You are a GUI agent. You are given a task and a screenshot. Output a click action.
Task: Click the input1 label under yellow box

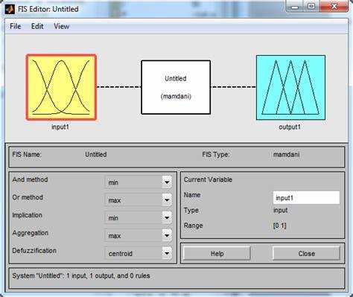pyautogui.click(x=60, y=127)
